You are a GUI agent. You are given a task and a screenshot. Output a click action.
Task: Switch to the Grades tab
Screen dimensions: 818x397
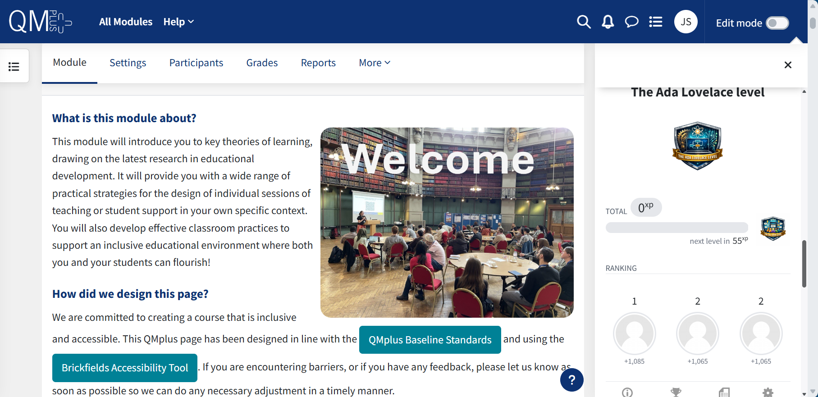[262, 63]
